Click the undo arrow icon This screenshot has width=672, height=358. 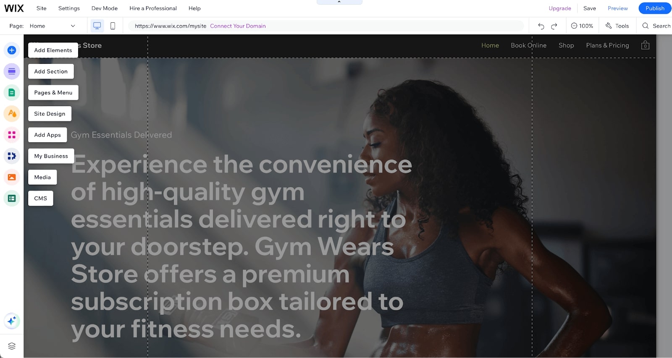coord(541,26)
